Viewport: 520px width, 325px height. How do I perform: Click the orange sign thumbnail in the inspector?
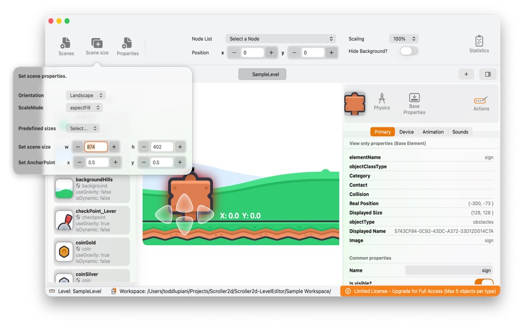(x=355, y=102)
